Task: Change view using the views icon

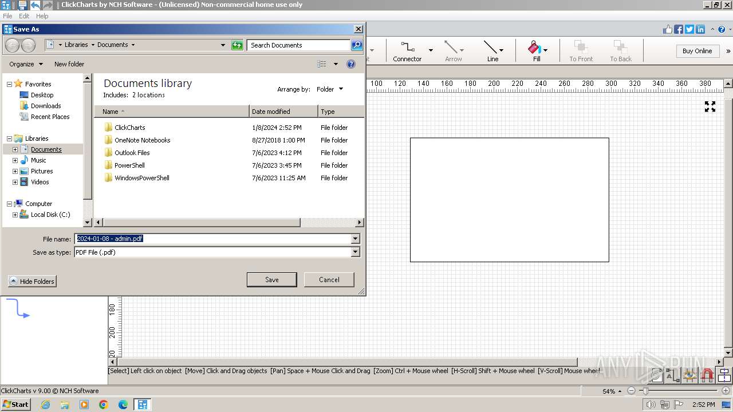Action: (x=322, y=64)
